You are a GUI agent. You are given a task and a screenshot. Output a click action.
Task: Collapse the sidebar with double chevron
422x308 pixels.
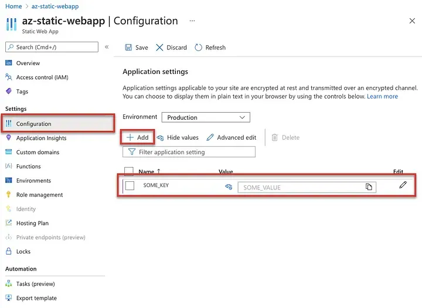tap(107, 47)
